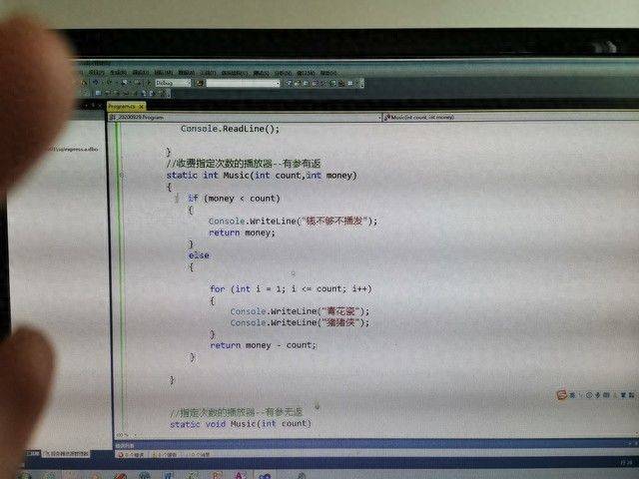The height and width of the screenshot is (479, 639).
Task: Click the else keyword in the code
Action: [199, 255]
